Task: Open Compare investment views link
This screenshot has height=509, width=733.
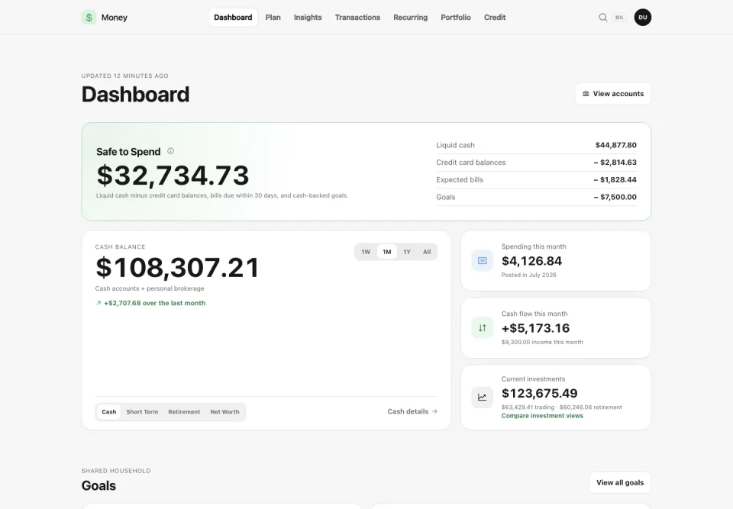Action: point(542,416)
